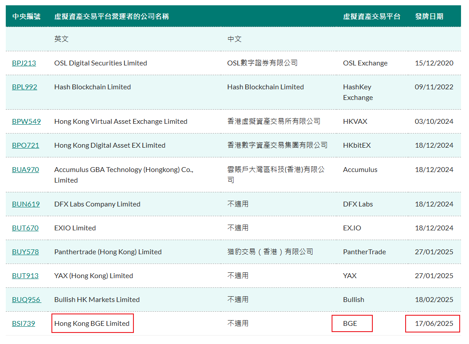Select 雲賬戶大灣區科技(香港)有限公司 cell

click(x=276, y=175)
